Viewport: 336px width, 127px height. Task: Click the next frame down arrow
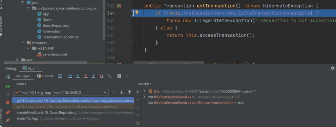[x=122, y=92]
